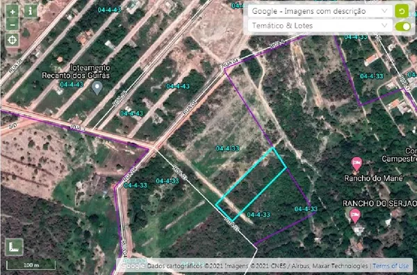The image size is (417, 275).
Task: Activate the measurement ruler tool
Action: 14,247
